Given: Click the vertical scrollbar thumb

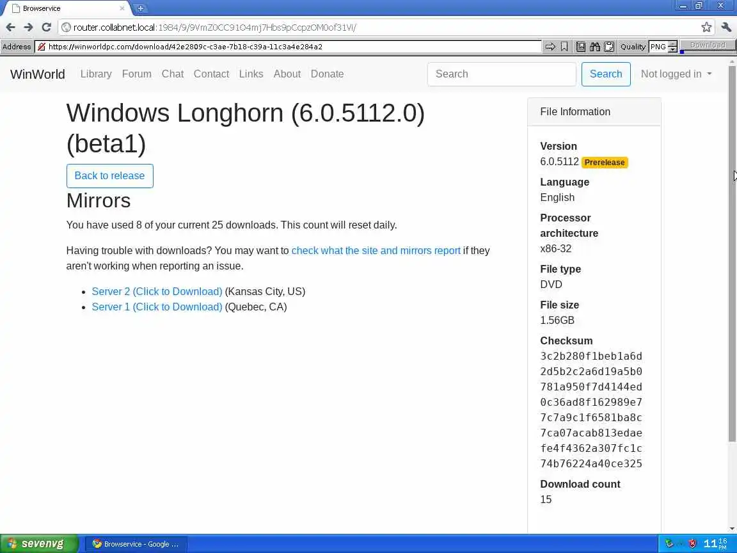Looking at the screenshot, I should pyautogui.click(x=732, y=254).
